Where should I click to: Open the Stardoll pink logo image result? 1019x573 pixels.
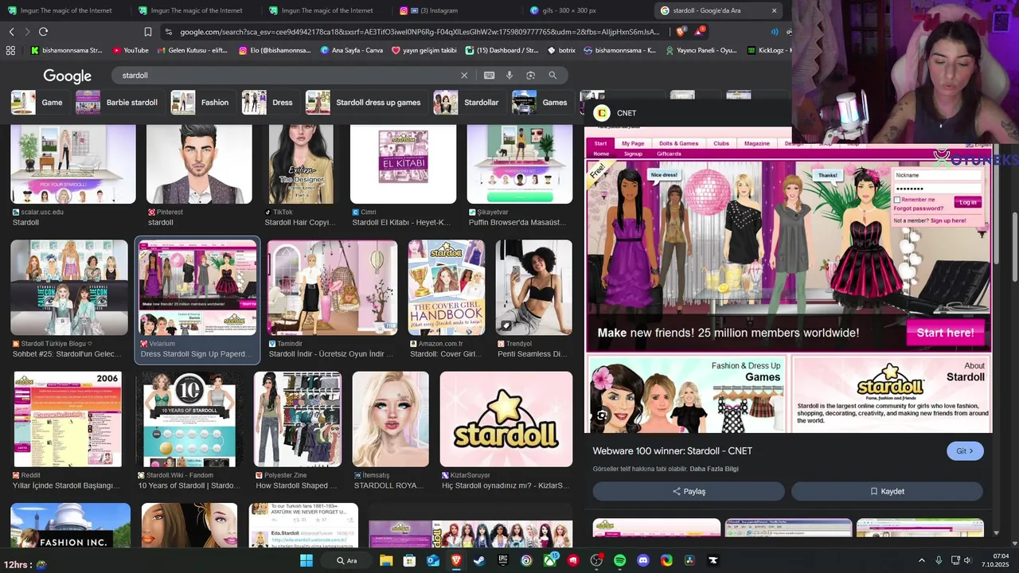tap(506, 419)
